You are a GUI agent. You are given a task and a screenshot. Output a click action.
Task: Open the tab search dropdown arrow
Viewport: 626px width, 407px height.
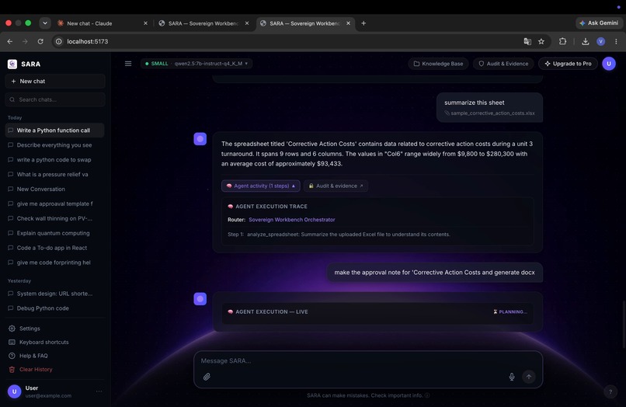click(45, 23)
